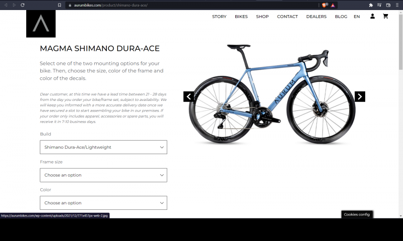Screen dimensions: 403x241
Task: Expand the Build dropdown
Action: tap(103, 147)
